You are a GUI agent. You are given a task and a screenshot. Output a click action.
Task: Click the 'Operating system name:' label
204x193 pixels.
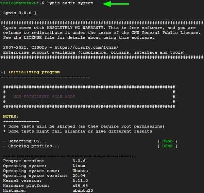[31, 171]
